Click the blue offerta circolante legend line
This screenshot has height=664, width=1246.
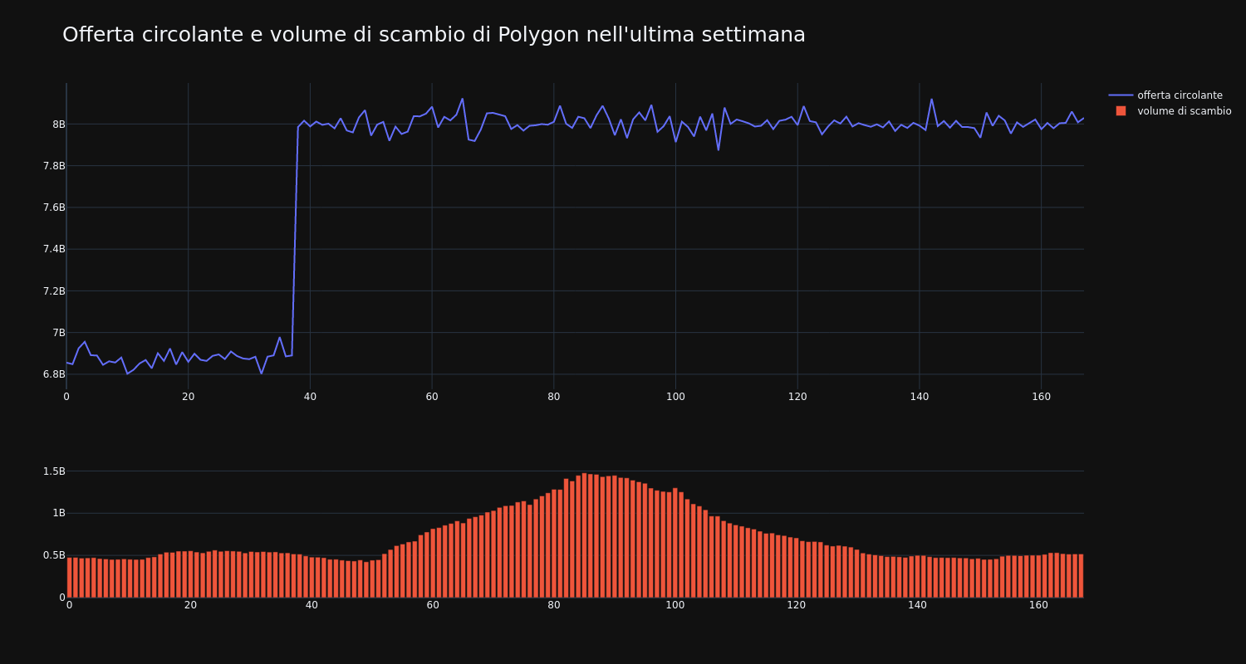1121,95
